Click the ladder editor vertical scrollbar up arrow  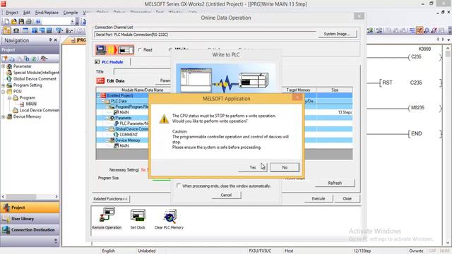(448, 48)
